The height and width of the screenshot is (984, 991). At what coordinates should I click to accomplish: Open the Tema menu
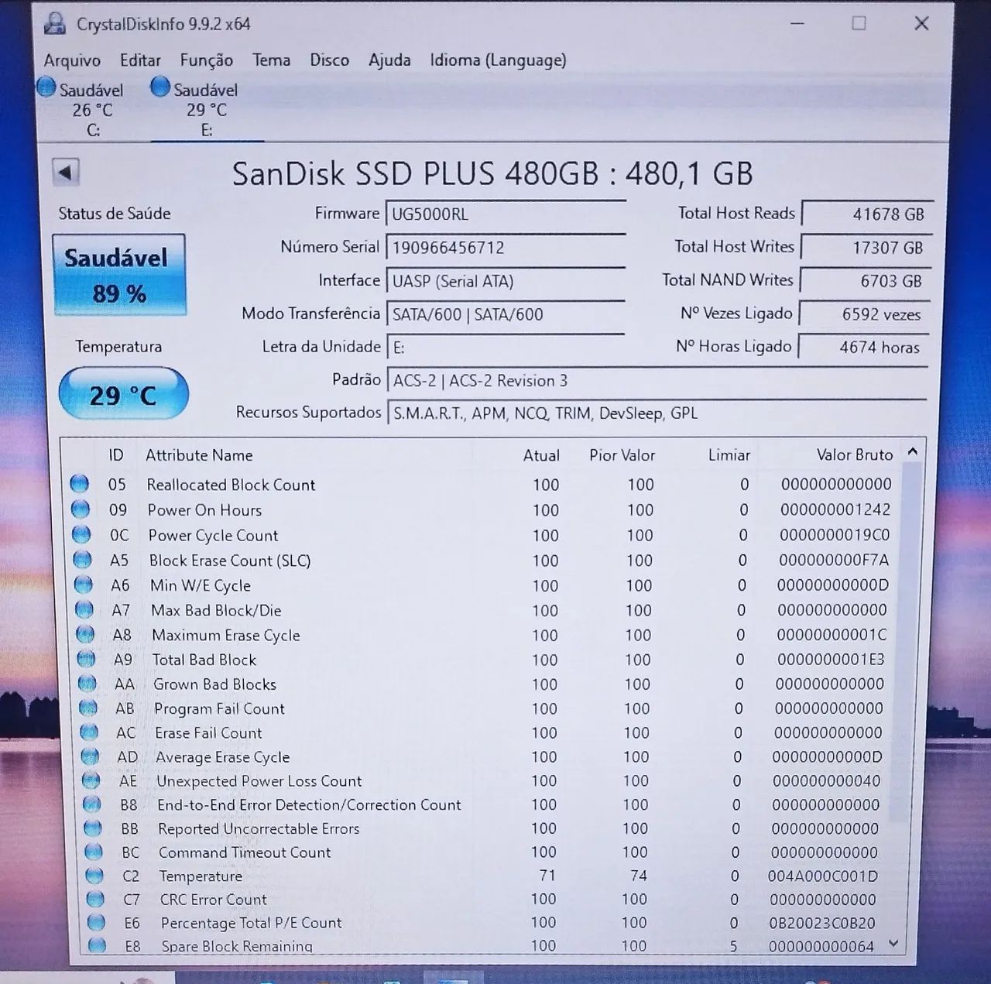click(271, 60)
